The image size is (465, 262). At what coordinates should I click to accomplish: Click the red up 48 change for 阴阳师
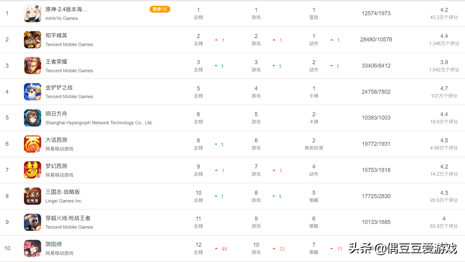tap(221, 249)
